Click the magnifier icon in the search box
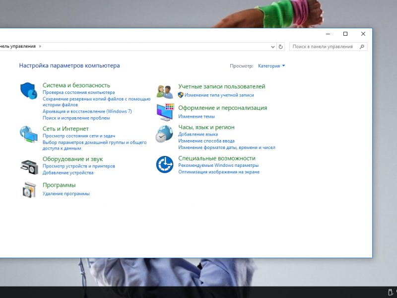The image size is (397, 298). [x=362, y=47]
